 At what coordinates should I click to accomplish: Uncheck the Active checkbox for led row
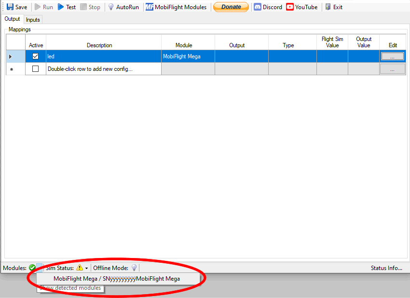[35, 56]
